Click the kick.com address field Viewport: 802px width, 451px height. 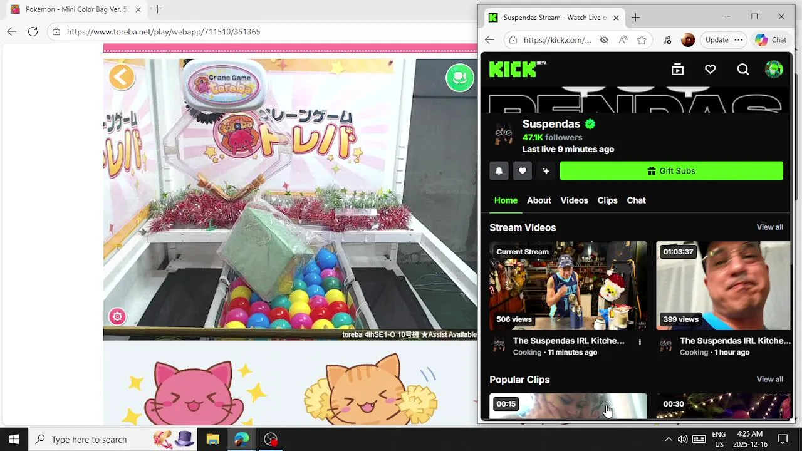[x=557, y=40]
